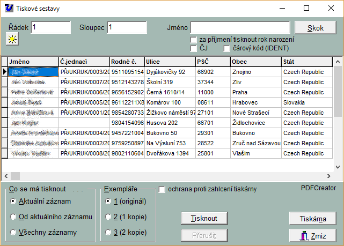Click the Zmiz exit button

[312, 235]
